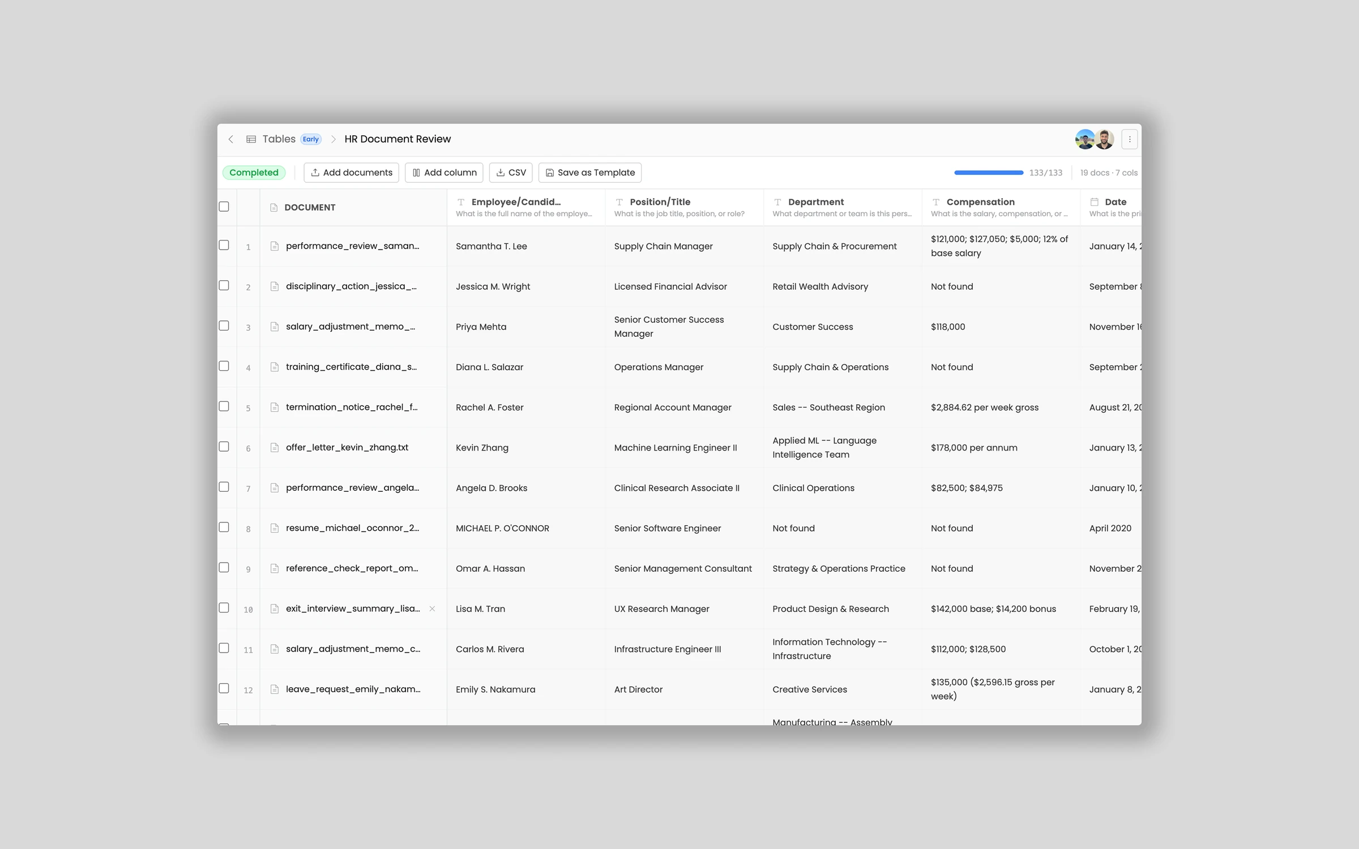Click the file icon beside resume_michael_oconnor
This screenshot has height=849, width=1359.
pyautogui.click(x=275, y=528)
